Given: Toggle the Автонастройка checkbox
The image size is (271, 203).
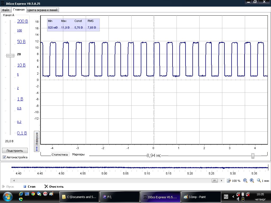Looking at the screenshot, I should click(x=4, y=157).
